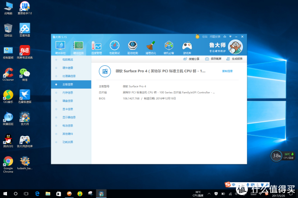The width and height of the screenshot is (298, 198).
Task: Click the 清理优化 broom icon
Action: (x=150, y=48)
